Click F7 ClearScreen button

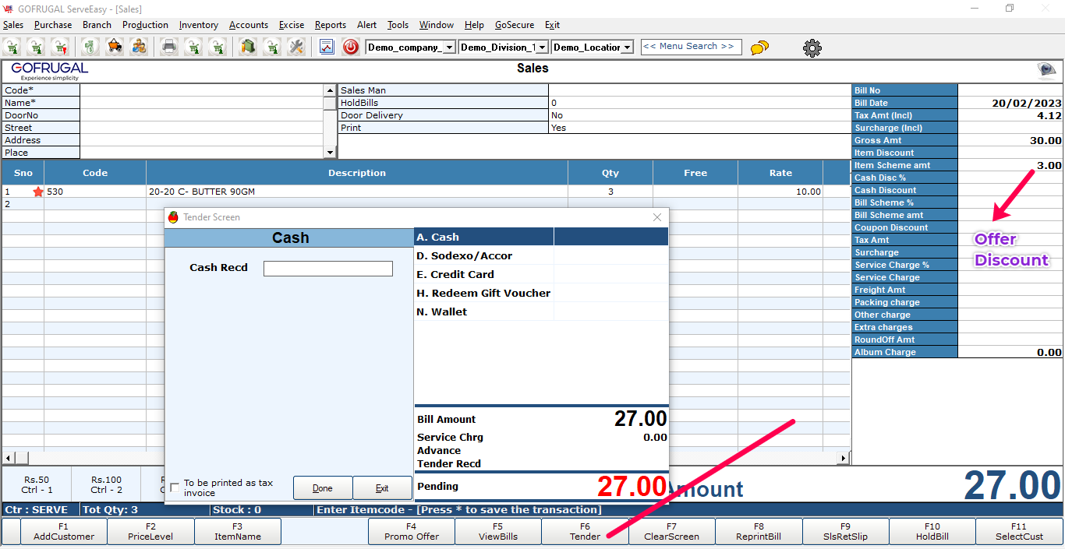pyautogui.click(x=672, y=531)
